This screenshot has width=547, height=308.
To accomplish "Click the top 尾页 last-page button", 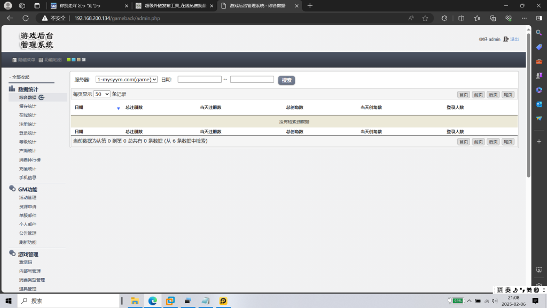I will coord(507,95).
